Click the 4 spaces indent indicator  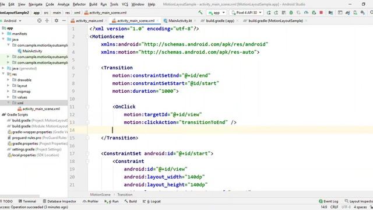point(360,207)
